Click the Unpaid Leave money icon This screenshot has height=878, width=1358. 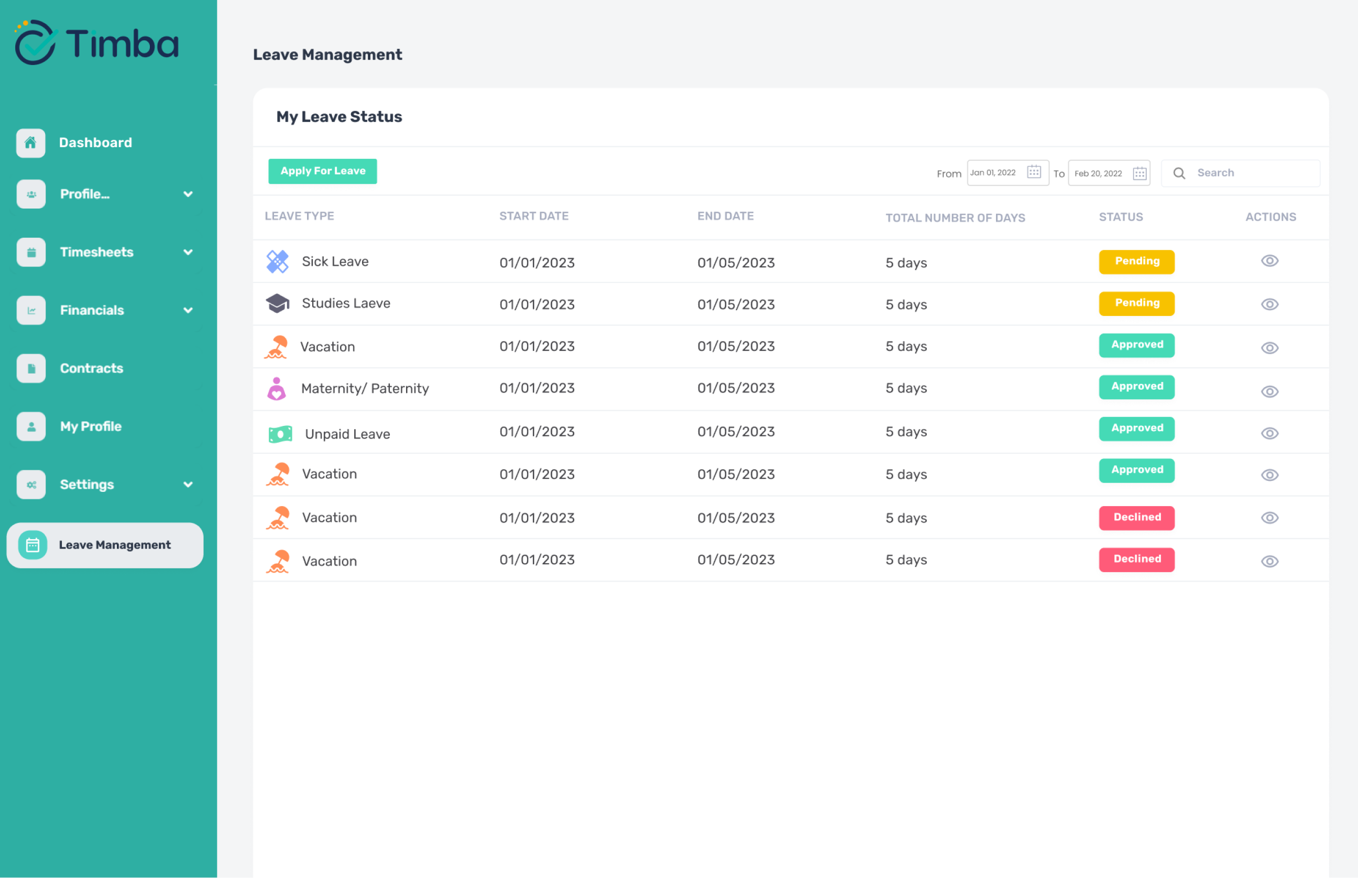[x=280, y=434]
